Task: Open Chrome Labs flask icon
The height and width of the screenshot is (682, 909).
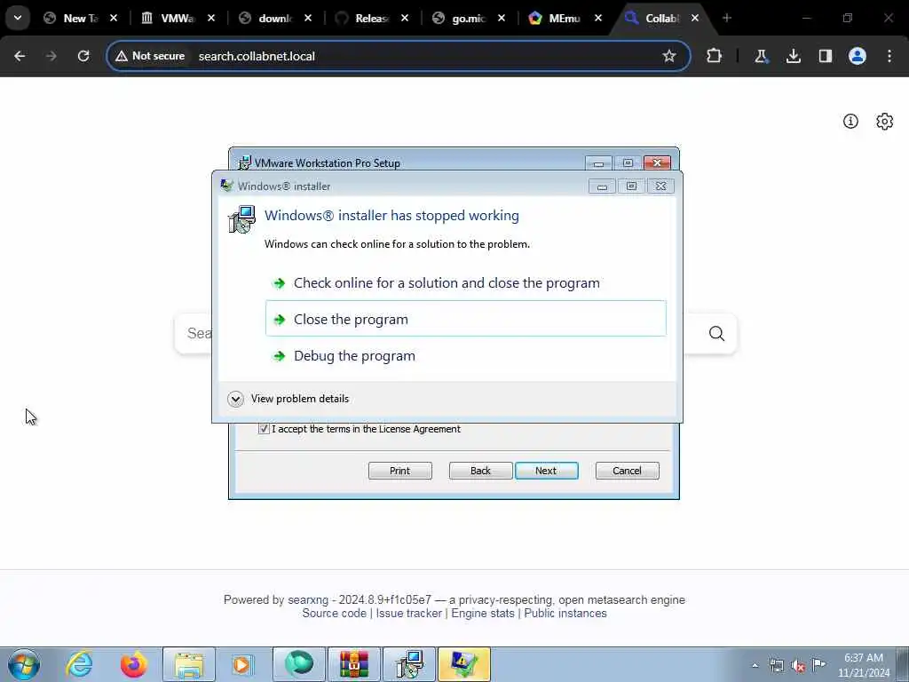Action: tap(761, 56)
